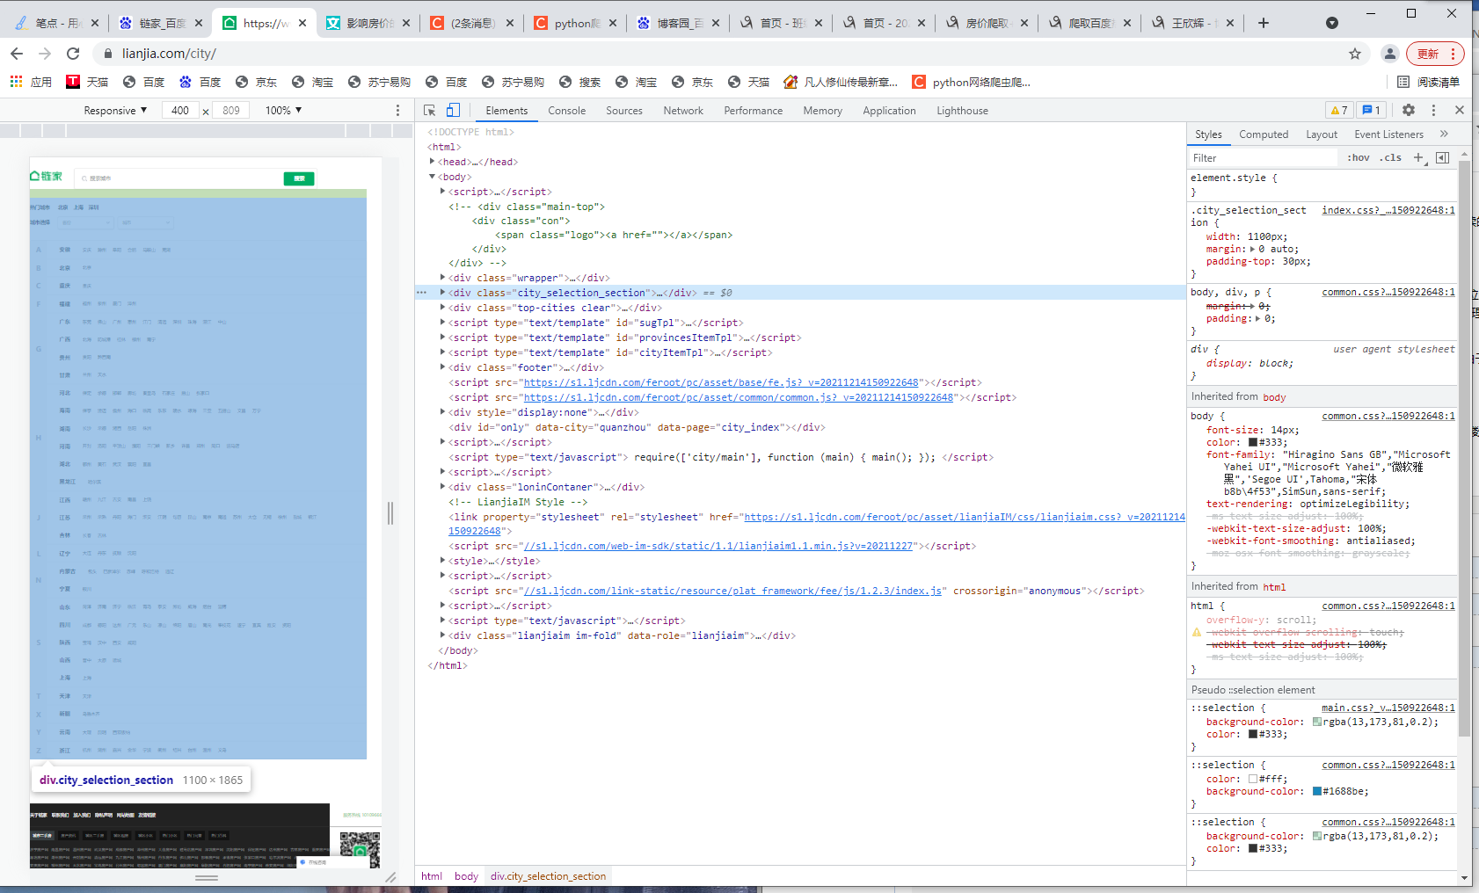Open the Responsive device dropdown
Image resolution: width=1479 pixels, height=893 pixels.
(115, 111)
